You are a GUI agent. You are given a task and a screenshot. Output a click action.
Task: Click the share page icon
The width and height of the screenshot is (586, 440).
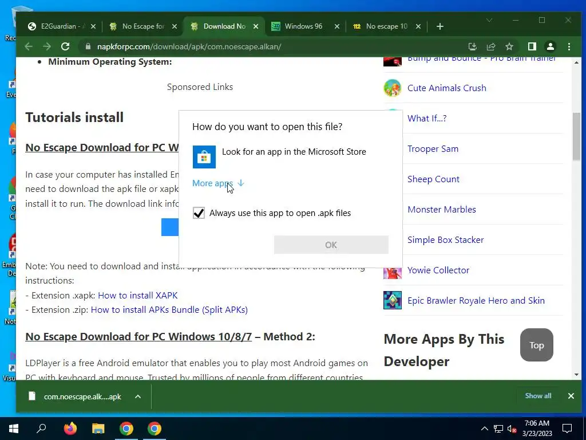point(490,46)
